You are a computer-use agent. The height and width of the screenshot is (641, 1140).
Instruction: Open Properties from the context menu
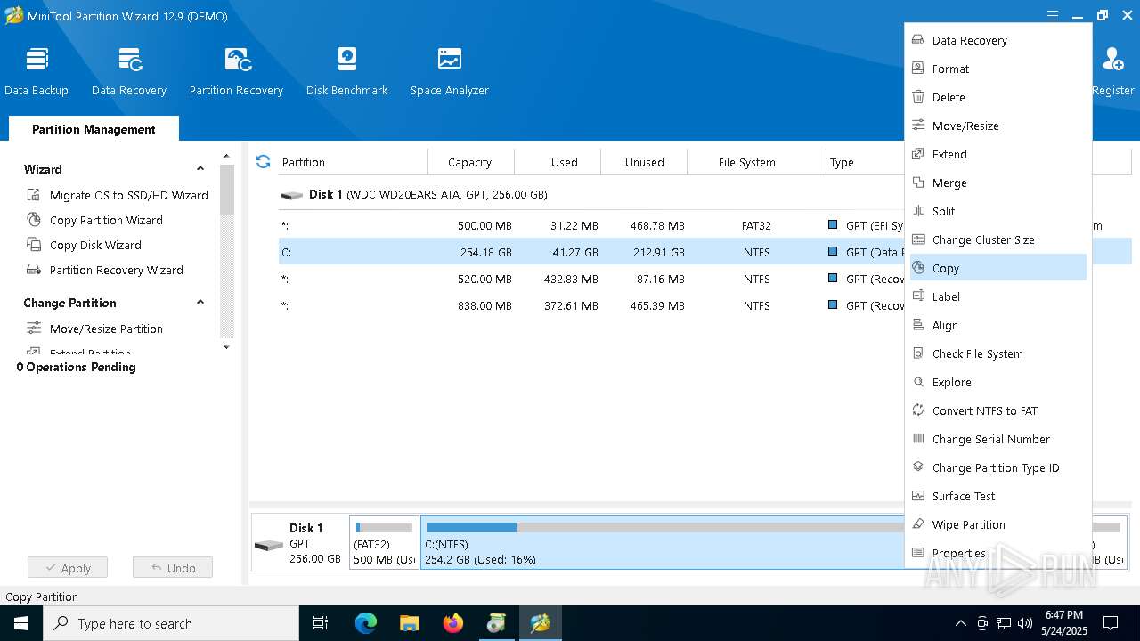997,553
